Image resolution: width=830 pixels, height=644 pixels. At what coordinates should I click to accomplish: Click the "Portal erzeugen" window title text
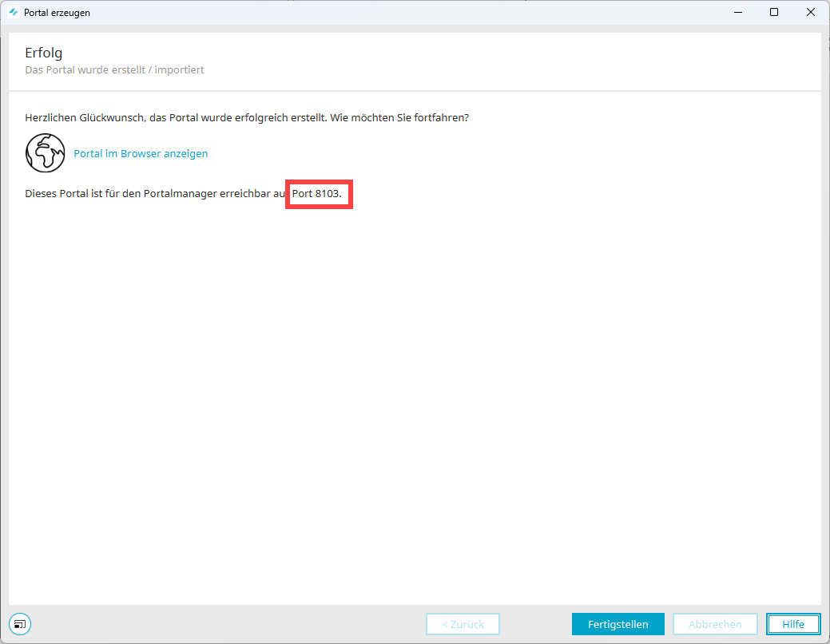pyautogui.click(x=57, y=13)
